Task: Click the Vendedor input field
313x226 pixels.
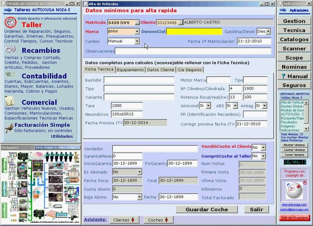Action: click(155, 149)
